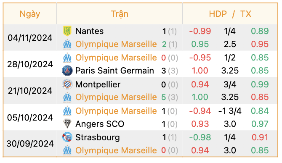Click Olympique Marseille in 05/10/2024 match

click(116, 111)
